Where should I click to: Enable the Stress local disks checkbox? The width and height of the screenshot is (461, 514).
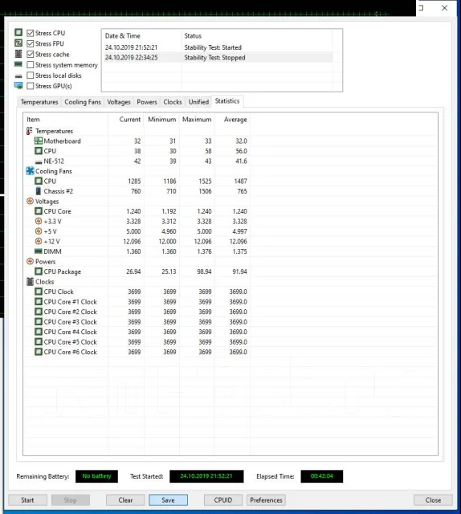(x=31, y=75)
